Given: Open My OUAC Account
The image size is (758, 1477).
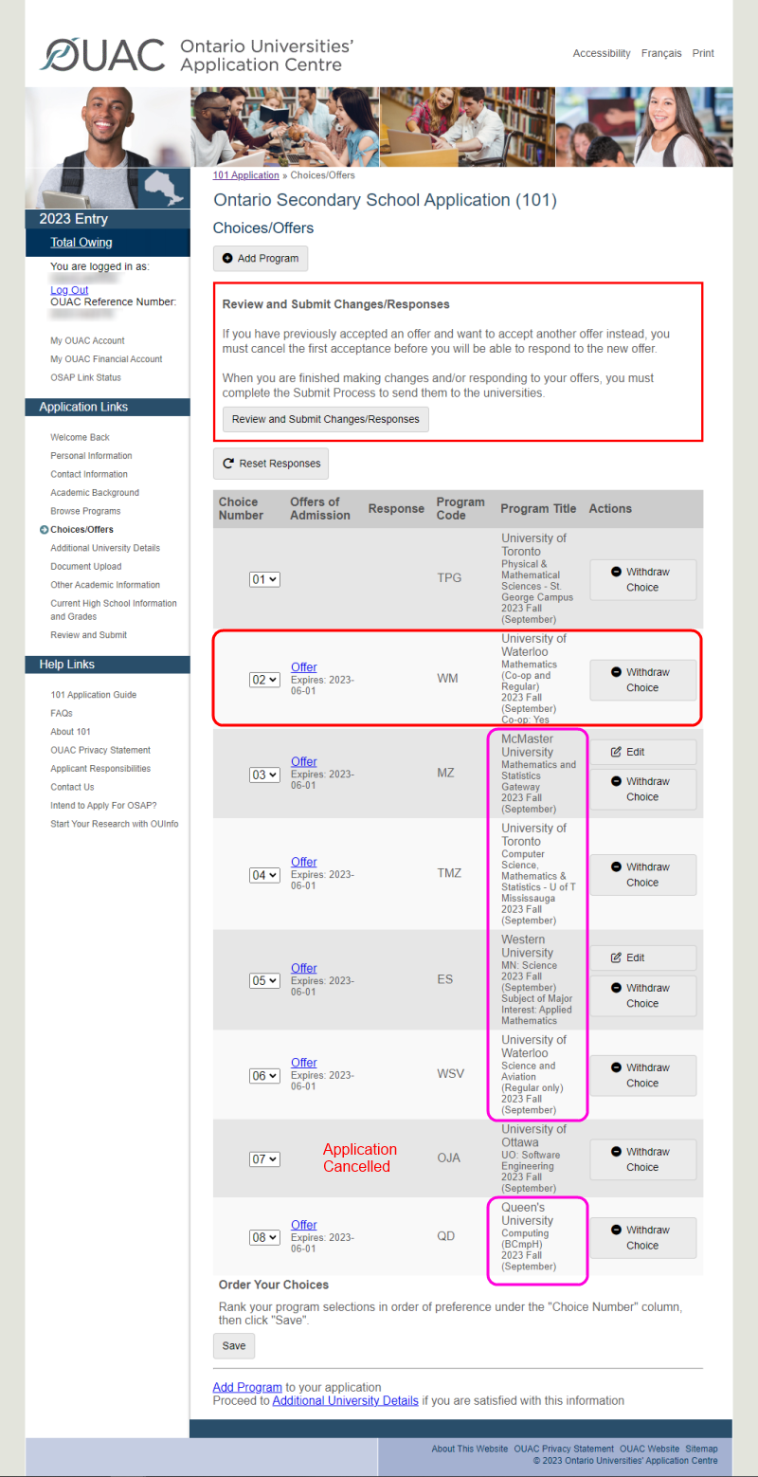Looking at the screenshot, I should point(87,340).
